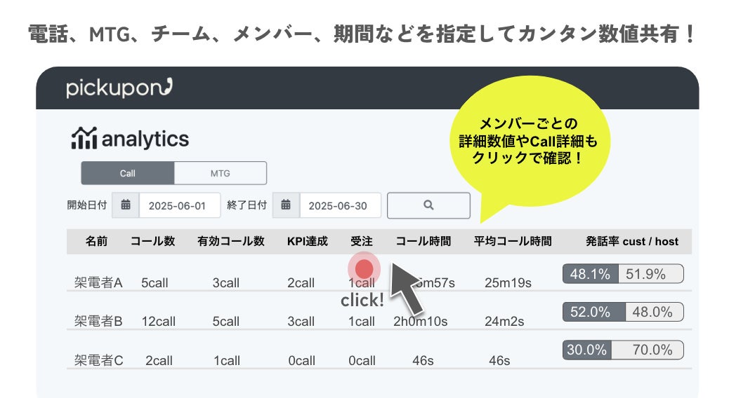Edit the start date 2025-06-01 field

pyautogui.click(x=180, y=205)
